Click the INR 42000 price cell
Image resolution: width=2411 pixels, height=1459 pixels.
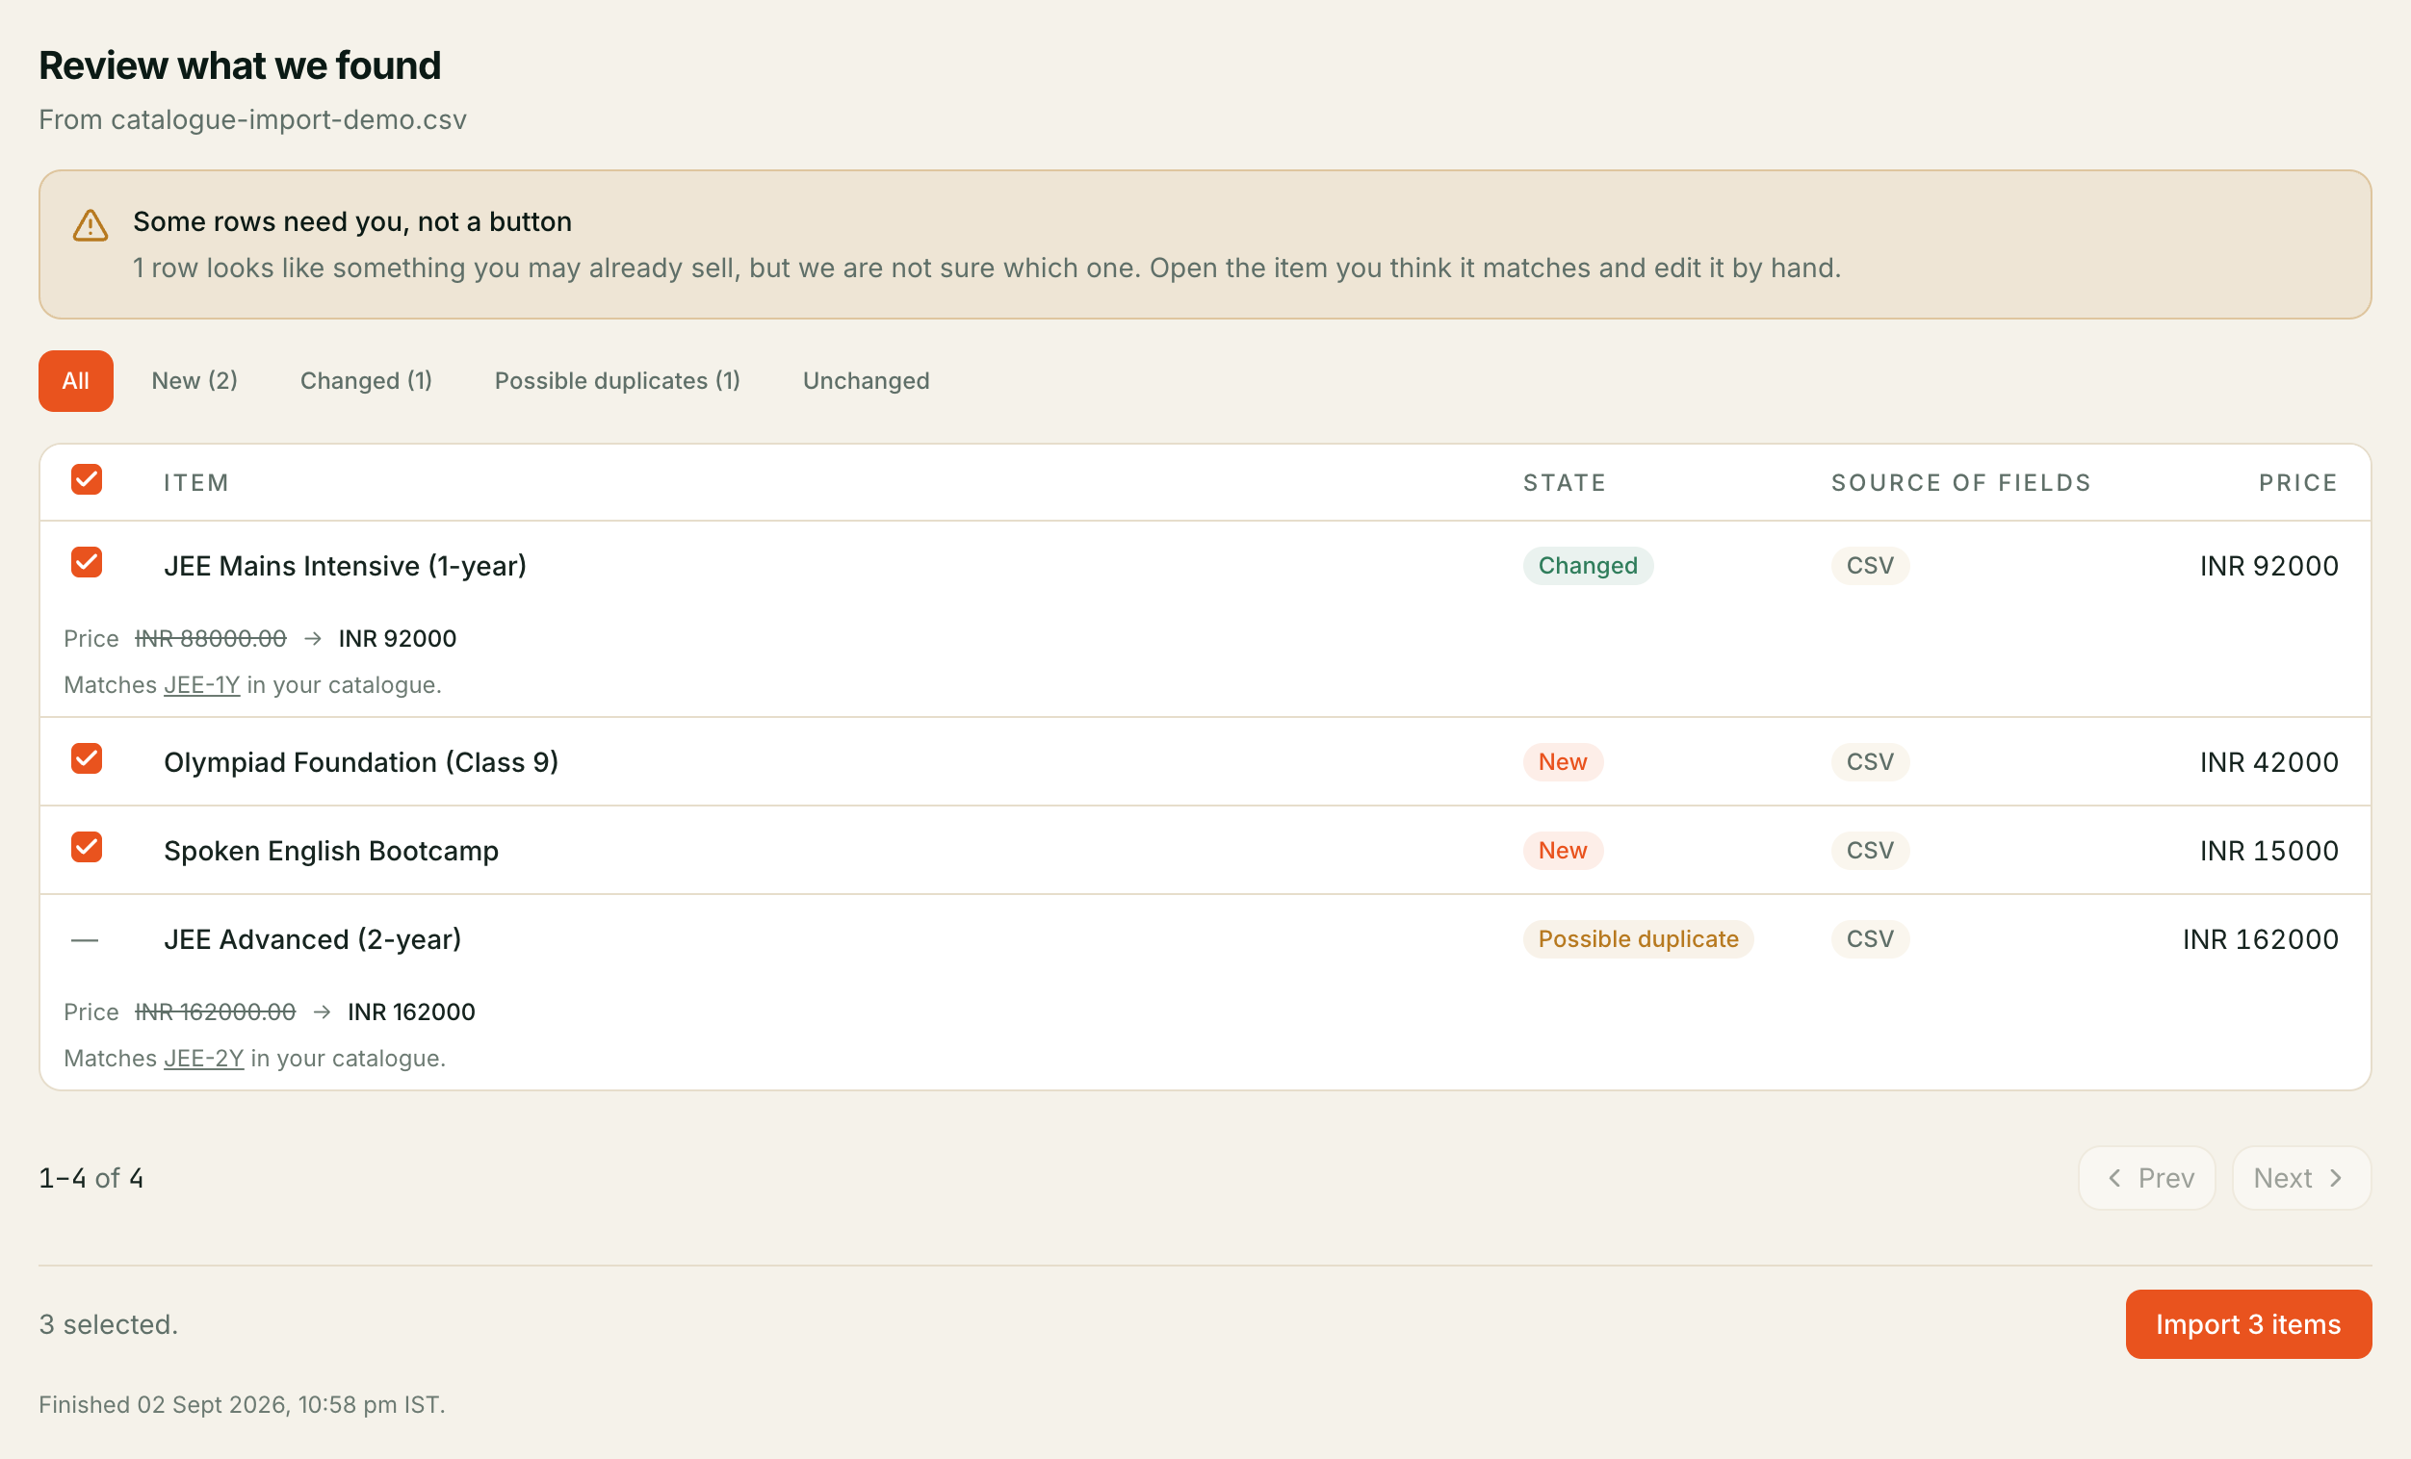(2269, 762)
